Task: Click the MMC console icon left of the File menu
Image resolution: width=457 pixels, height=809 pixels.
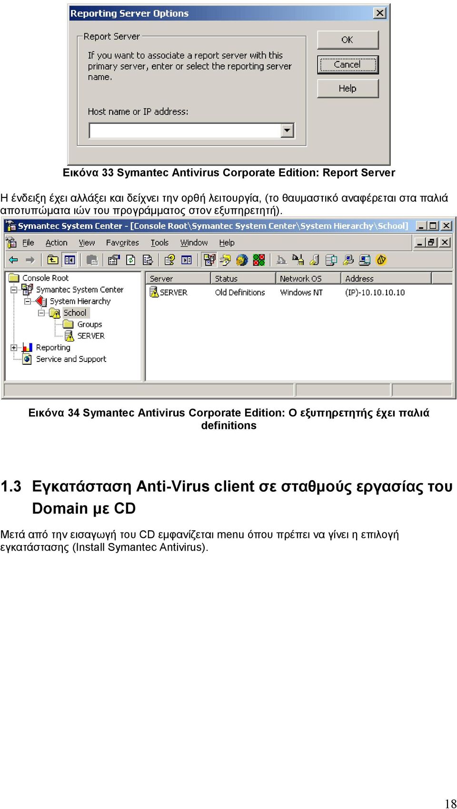Action: coord(11,243)
